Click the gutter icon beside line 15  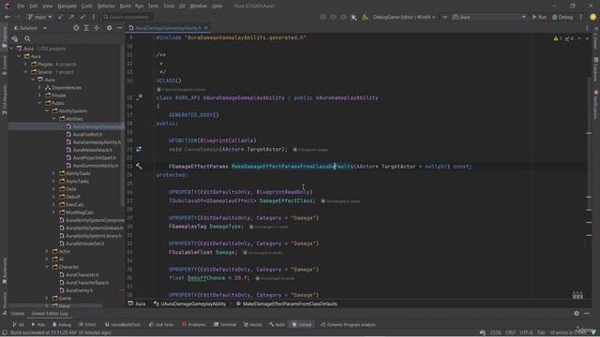tap(140, 97)
